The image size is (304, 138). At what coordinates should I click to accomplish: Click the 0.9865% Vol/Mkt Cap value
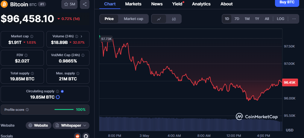pos(68,61)
